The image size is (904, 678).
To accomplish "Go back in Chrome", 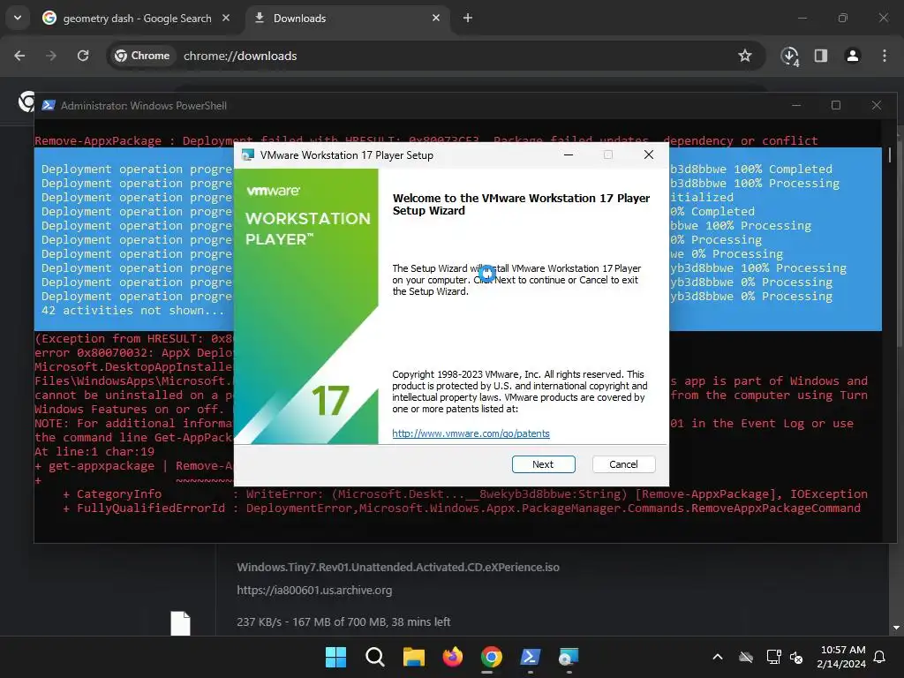I will click(x=19, y=56).
